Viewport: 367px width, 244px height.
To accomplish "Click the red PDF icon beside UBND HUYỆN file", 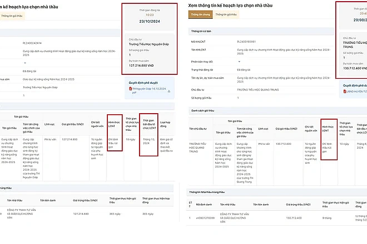I will coord(345,91).
